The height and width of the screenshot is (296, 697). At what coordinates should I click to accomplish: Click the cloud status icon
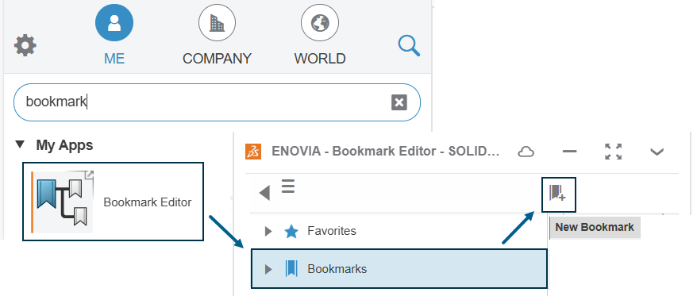(526, 152)
